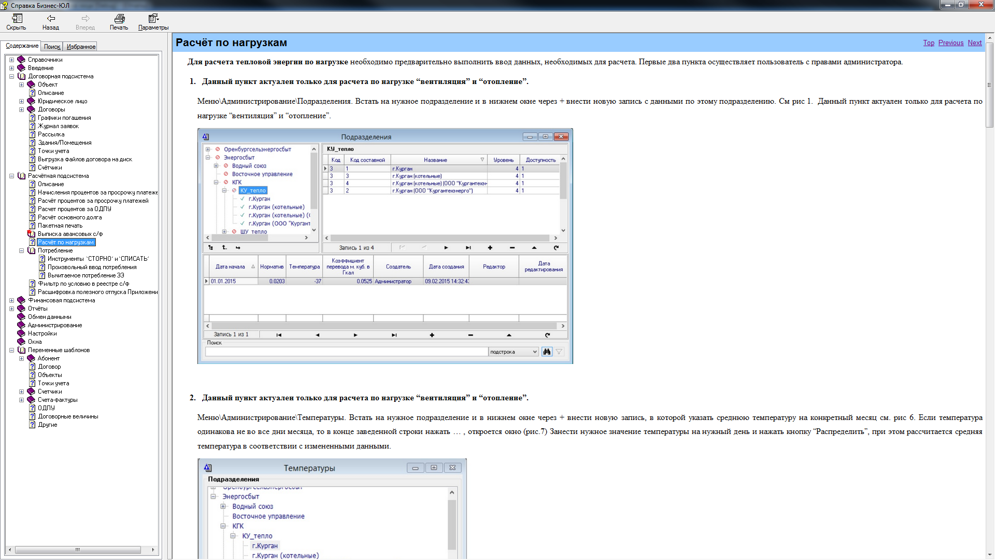Click the Окна book icon
Viewport: 995px width, 560px height.
[21, 342]
